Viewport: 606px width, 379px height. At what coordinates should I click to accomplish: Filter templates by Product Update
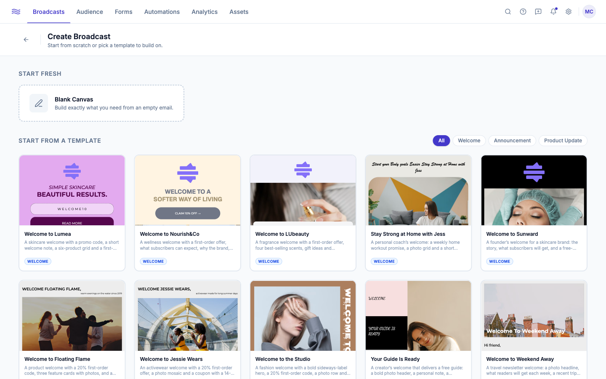563,141
